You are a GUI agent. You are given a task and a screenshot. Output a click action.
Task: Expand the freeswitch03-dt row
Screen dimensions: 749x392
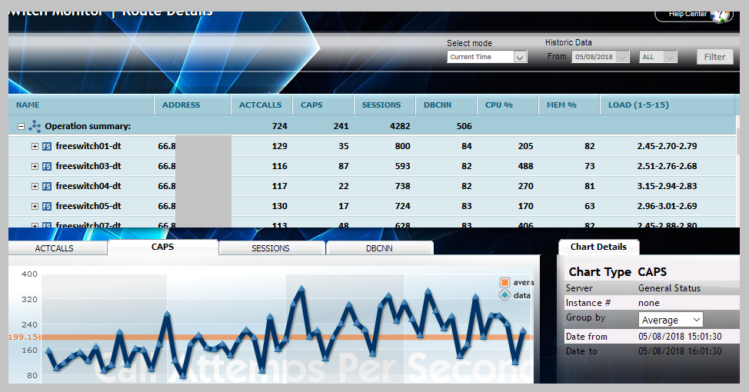point(35,167)
